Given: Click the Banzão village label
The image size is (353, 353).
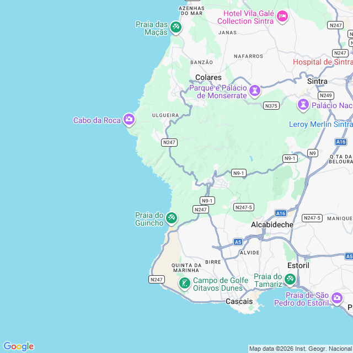Looking at the screenshot, I should click(201, 62).
